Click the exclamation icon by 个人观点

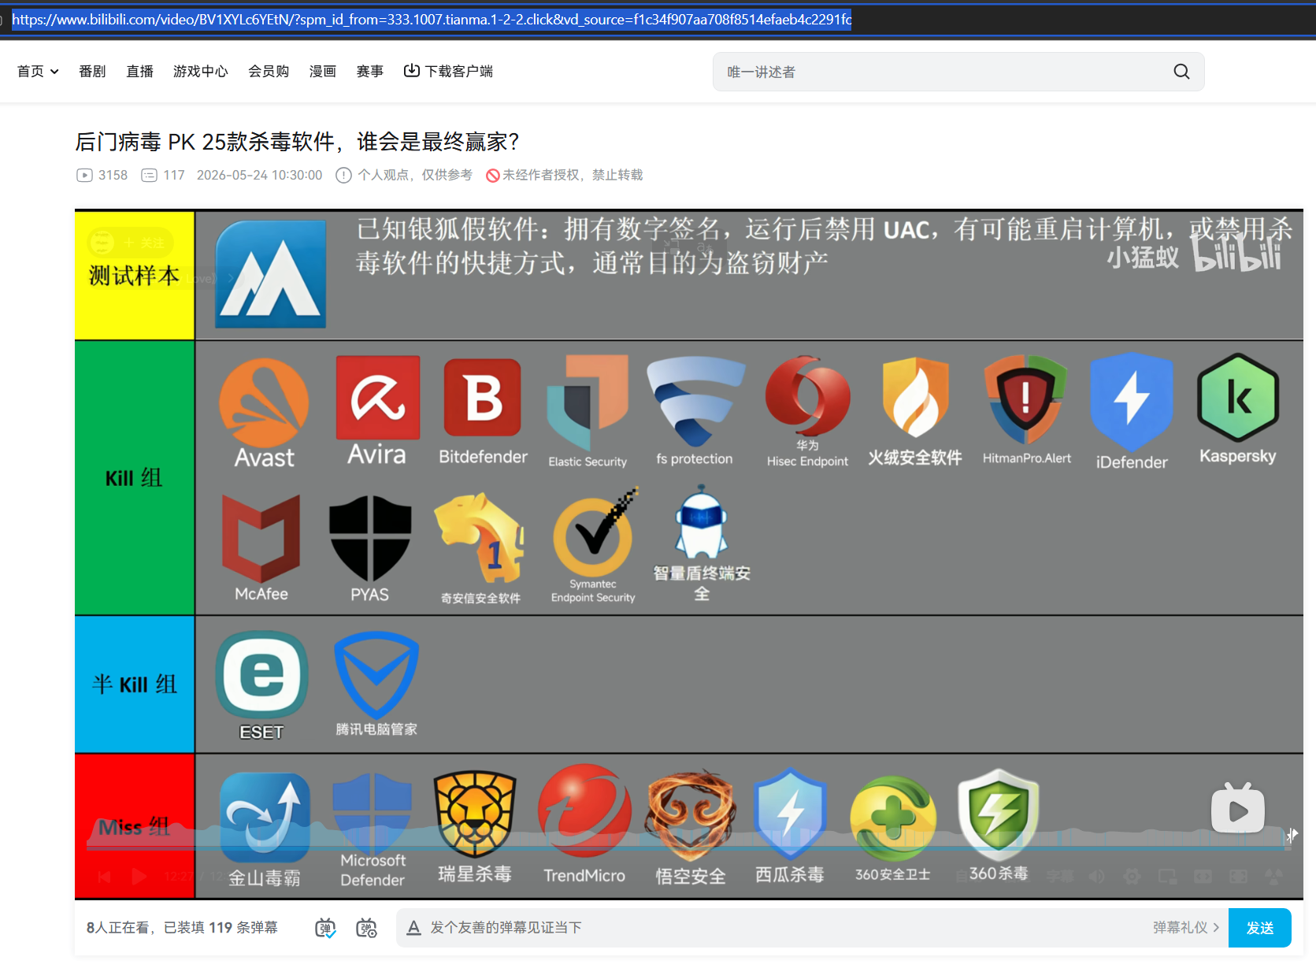pyautogui.click(x=343, y=175)
